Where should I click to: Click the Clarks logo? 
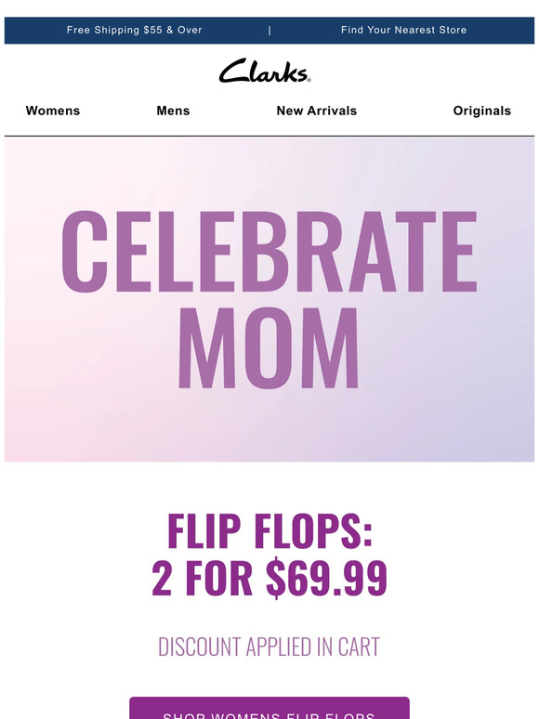(x=265, y=71)
